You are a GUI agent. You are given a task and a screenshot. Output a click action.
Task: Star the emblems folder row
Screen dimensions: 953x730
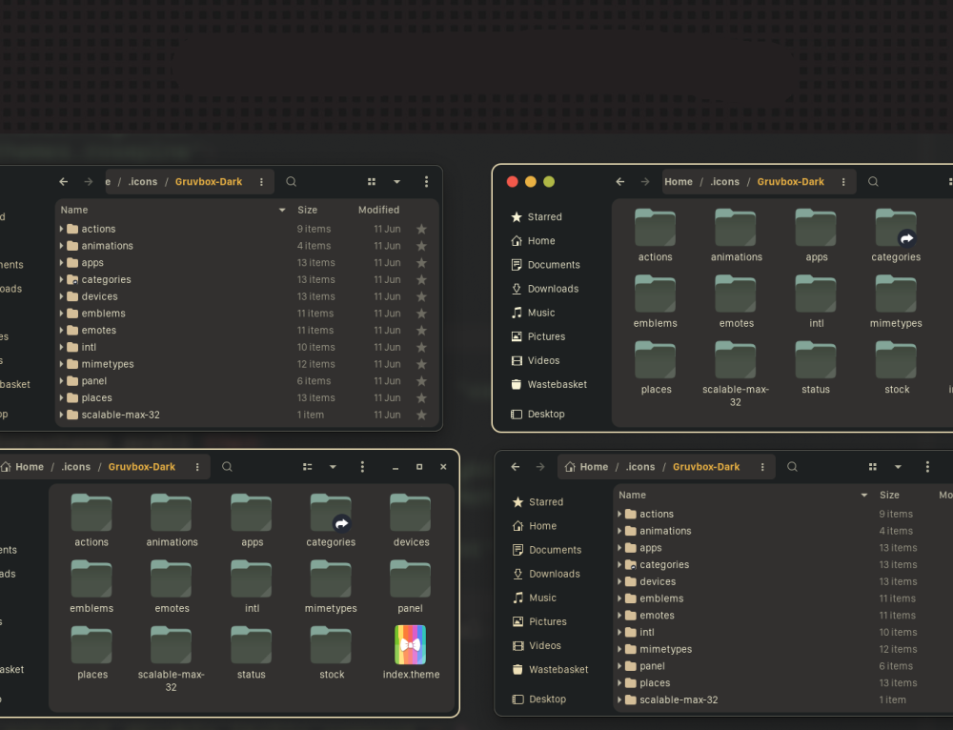pyautogui.click(x=422, y=313)
